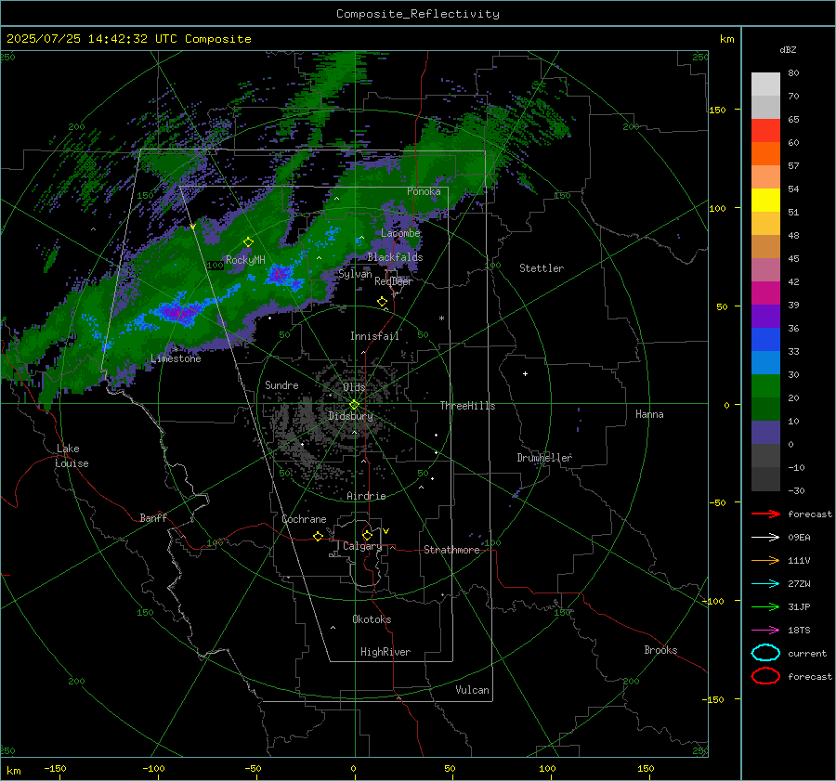Select the Ponoka label
The width and height of the screenshot is (836, 781).
(x=424, y=191)
